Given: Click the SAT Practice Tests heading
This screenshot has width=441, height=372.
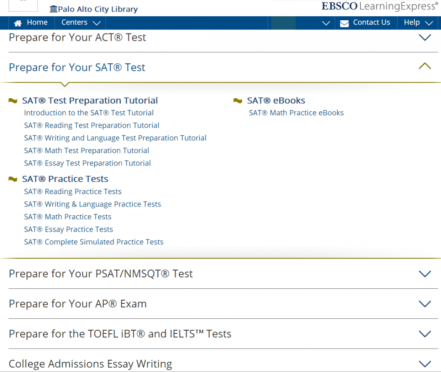Looking at the screenshot, I should point(65,179).
